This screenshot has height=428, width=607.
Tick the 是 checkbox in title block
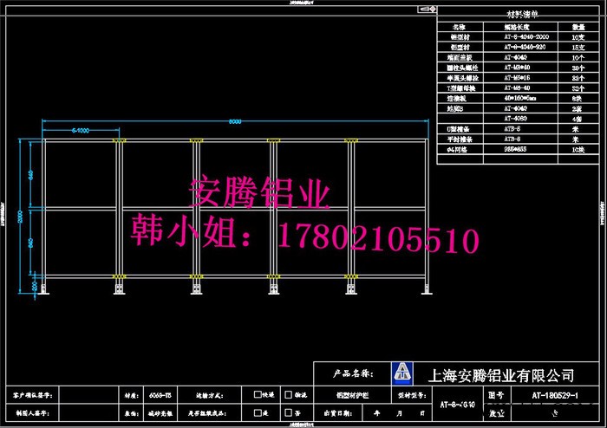point(258,413)
